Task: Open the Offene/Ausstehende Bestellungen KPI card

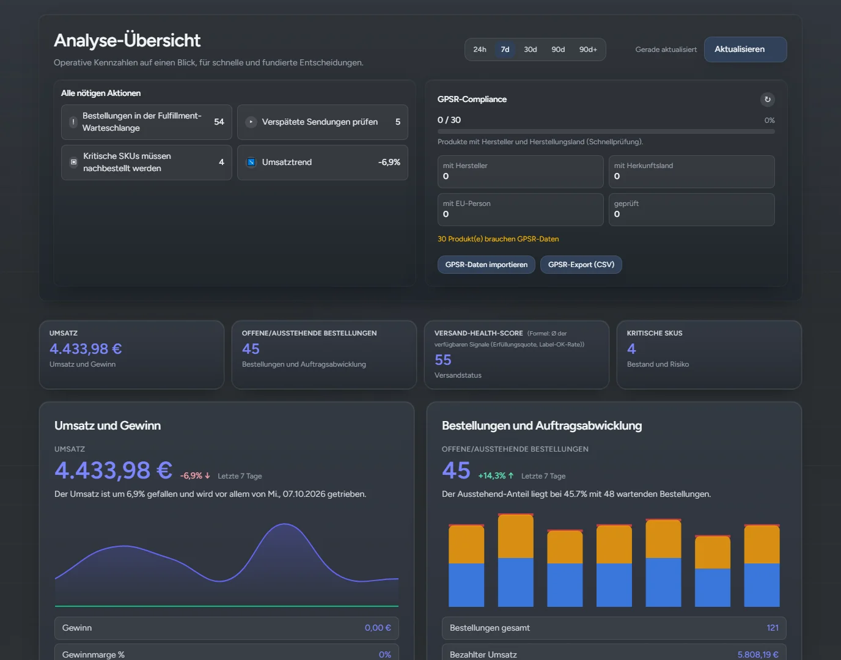Action: click(324, 354)
